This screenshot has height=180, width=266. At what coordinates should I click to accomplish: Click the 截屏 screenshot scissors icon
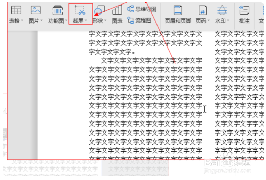click(x=80, y=10)
